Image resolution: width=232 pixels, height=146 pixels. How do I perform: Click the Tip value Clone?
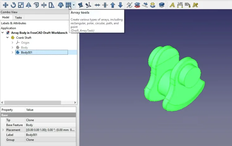click(x=51, y=120)
